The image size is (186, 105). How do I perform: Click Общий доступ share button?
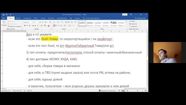(x=140, y=18)
